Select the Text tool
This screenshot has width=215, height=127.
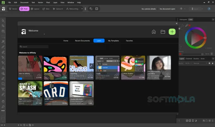coord(3,89)
